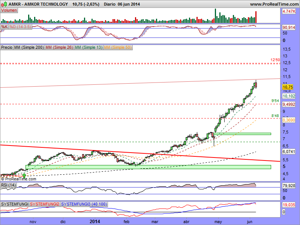Click the AMKR - AMKOR TECHNOLOGY title
The width and height of the screenshot is (300, 225).
38,4
